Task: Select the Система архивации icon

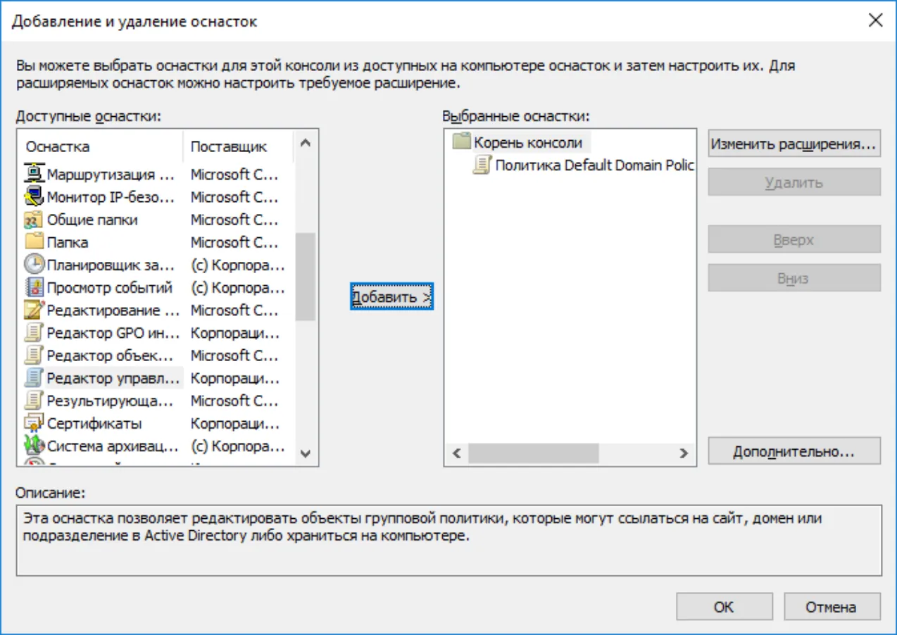Action: [34, 446]
